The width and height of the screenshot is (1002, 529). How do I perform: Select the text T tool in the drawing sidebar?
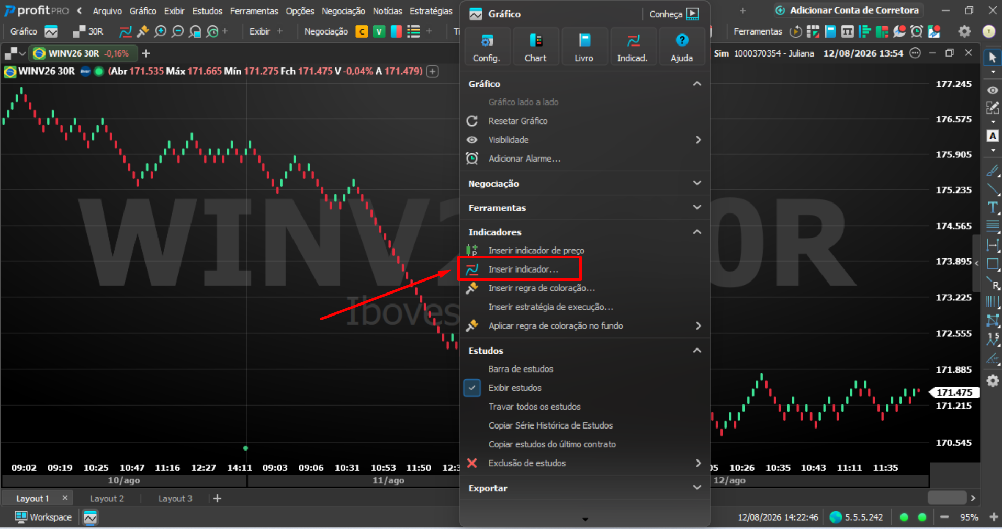[x=993, y=207]
